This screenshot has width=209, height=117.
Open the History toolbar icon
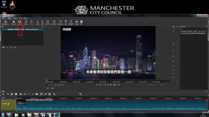click(x=60, y=22)
